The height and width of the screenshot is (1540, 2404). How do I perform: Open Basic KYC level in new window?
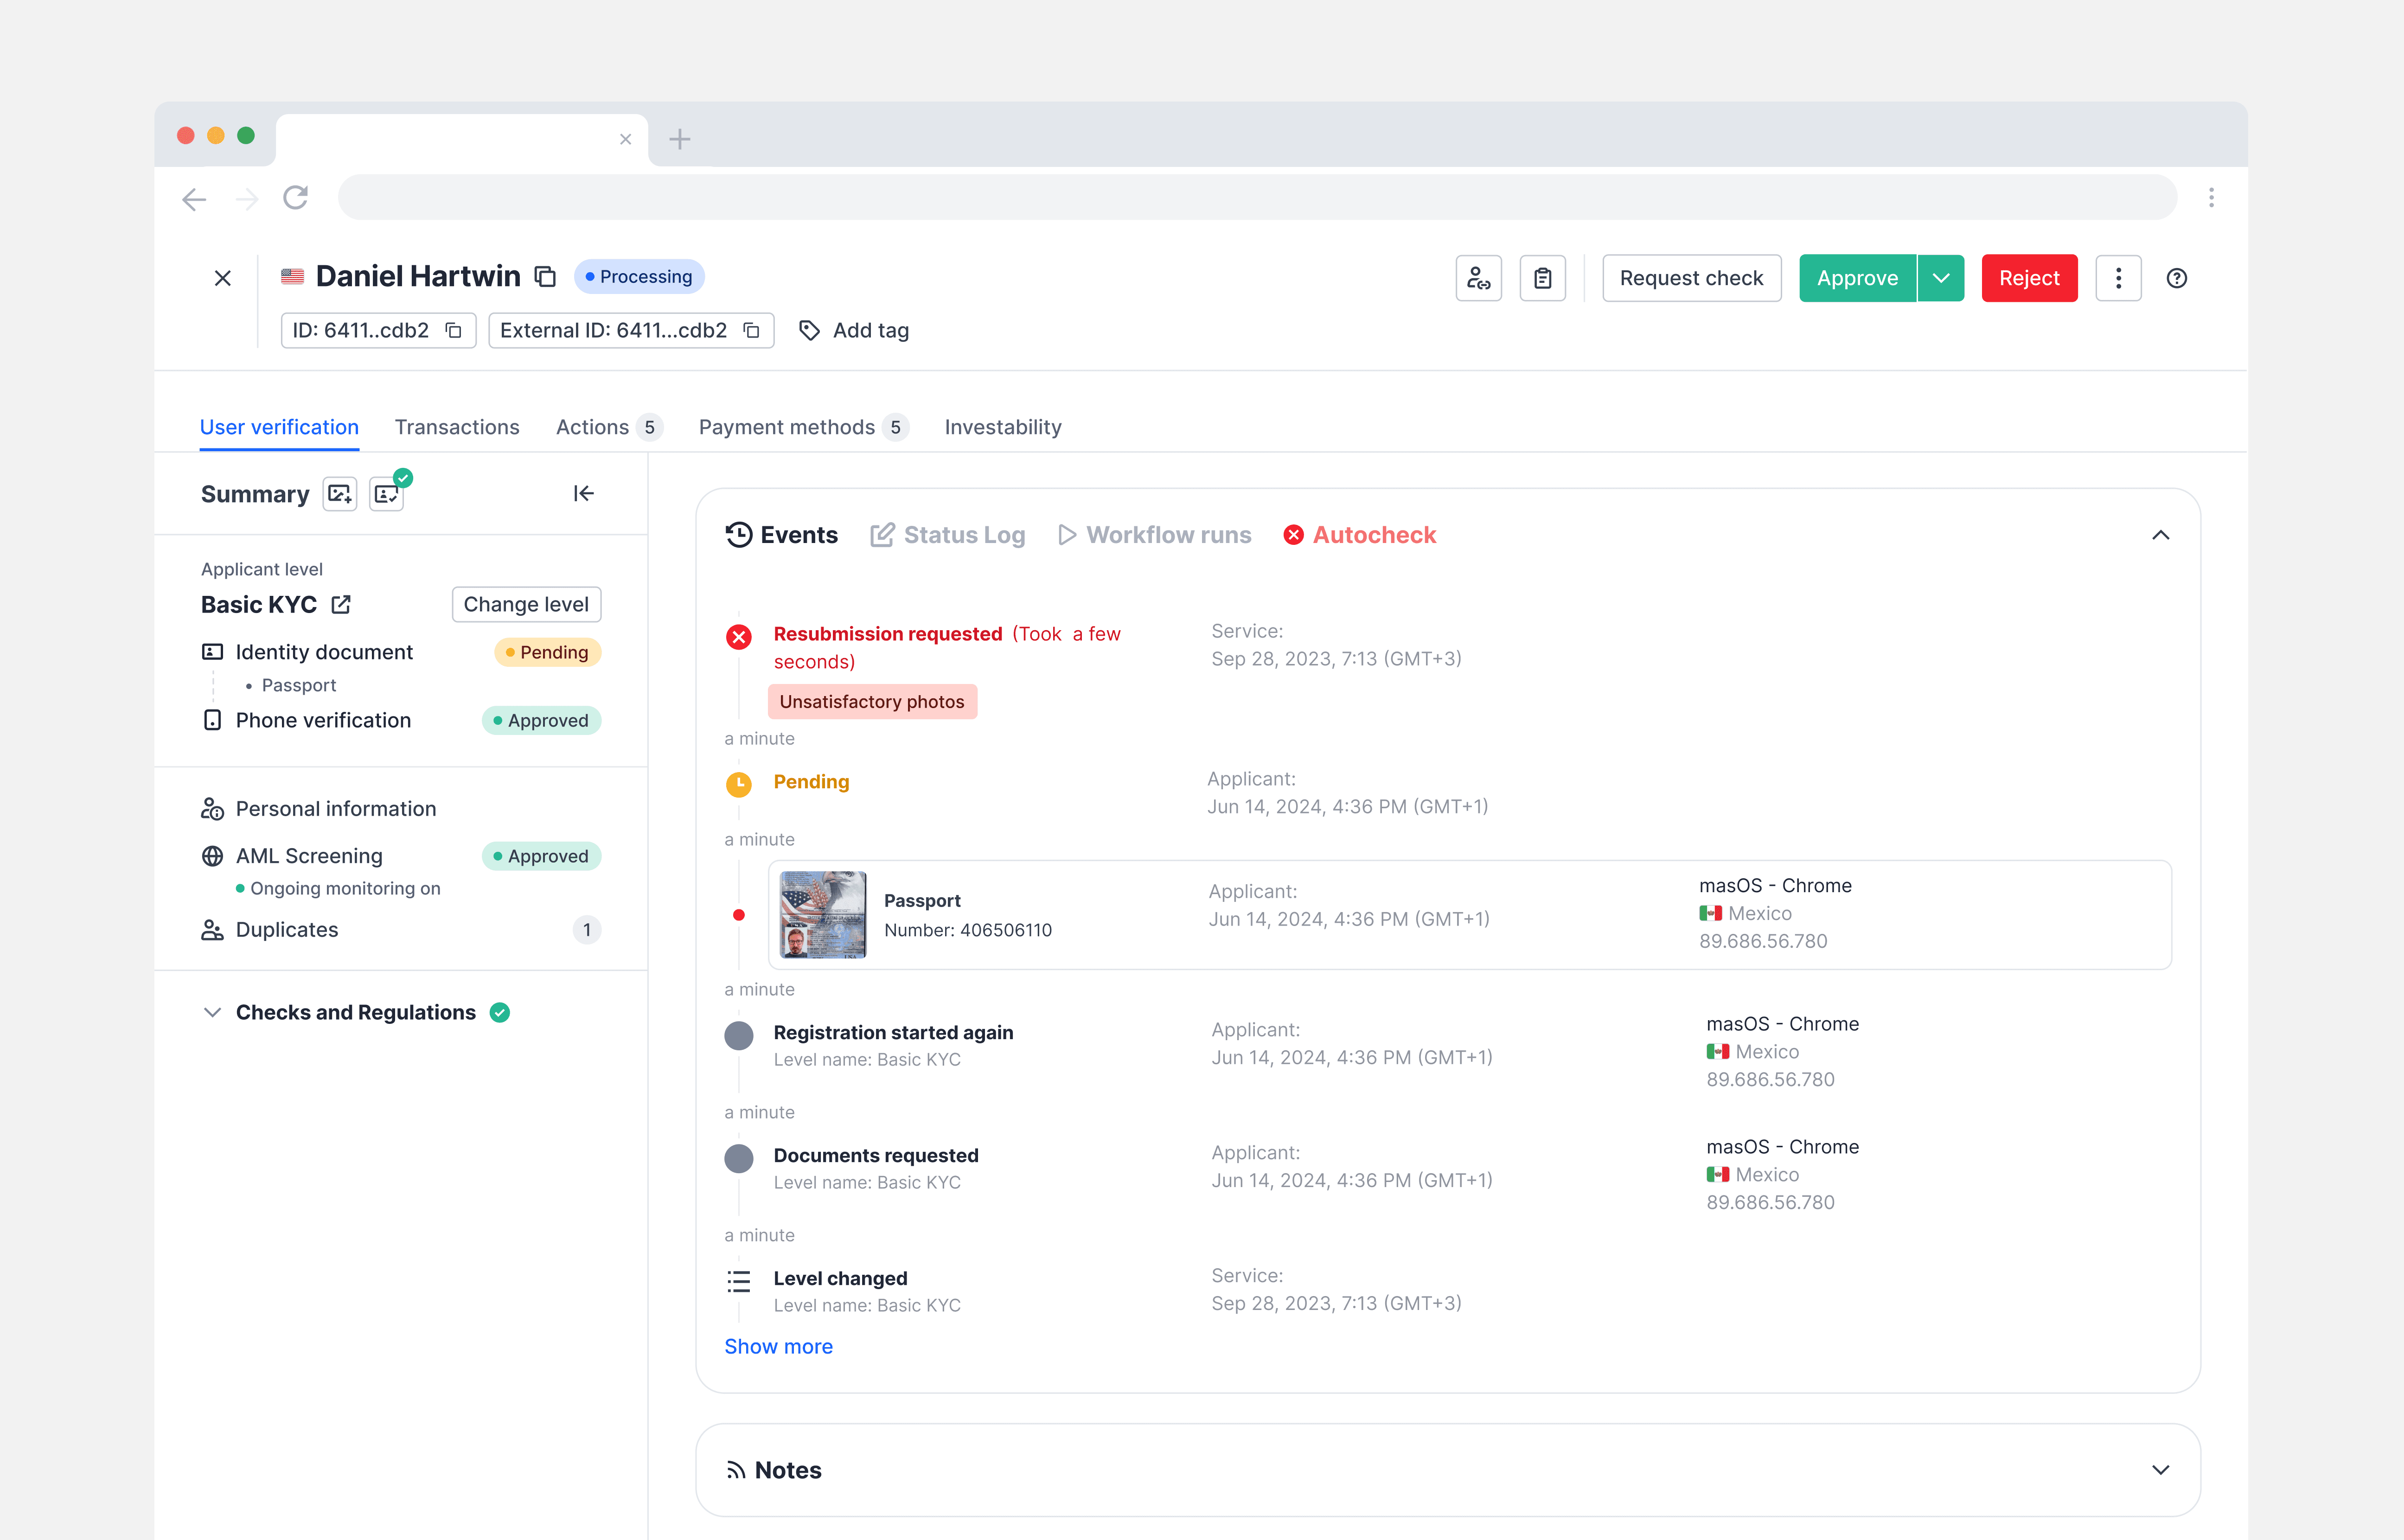coord(341,604)
